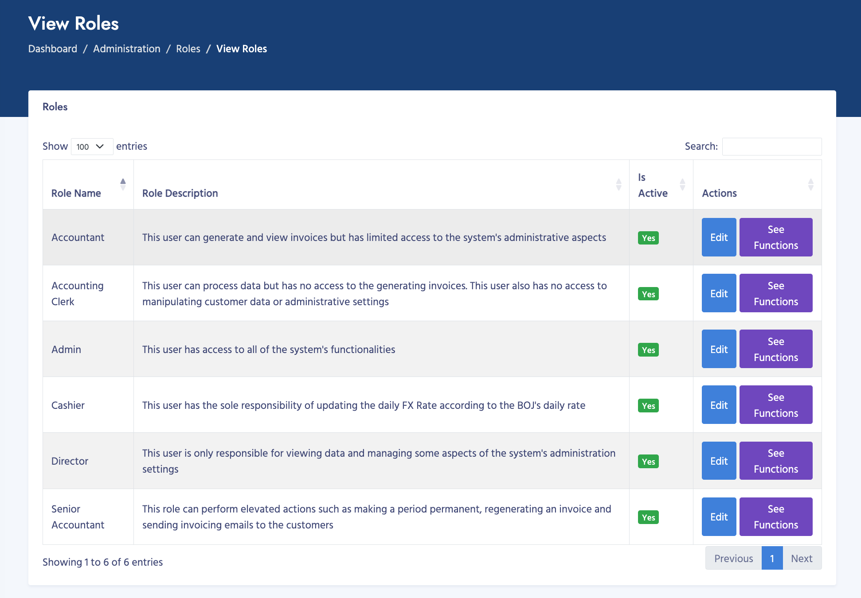See Functions for the Admin role
This screenshot has width=861, height=598.
coord(776,349)
